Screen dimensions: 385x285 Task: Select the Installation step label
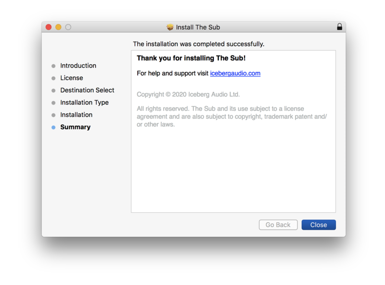tap(76, 115)
